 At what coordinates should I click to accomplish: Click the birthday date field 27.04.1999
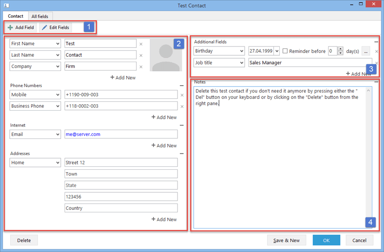(x=261, y=51)
